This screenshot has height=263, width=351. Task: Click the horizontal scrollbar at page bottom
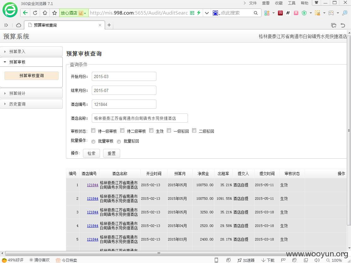coord(159,253)
